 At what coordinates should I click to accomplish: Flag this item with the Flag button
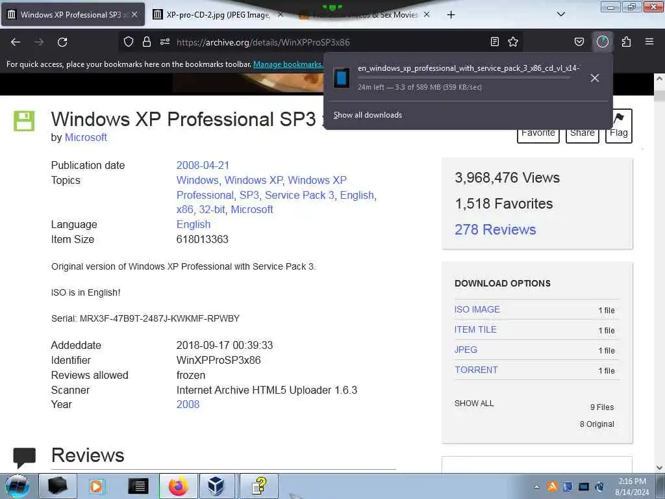click(619, 126)
